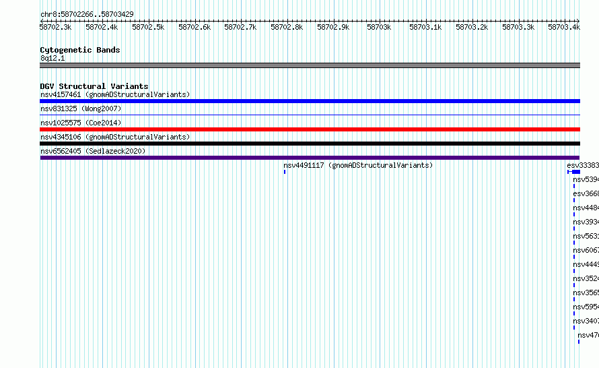This screenshot has height=368, width=599.
Task: Click the Cytogenetic Bands track title
Action: (x=80, y=50)
